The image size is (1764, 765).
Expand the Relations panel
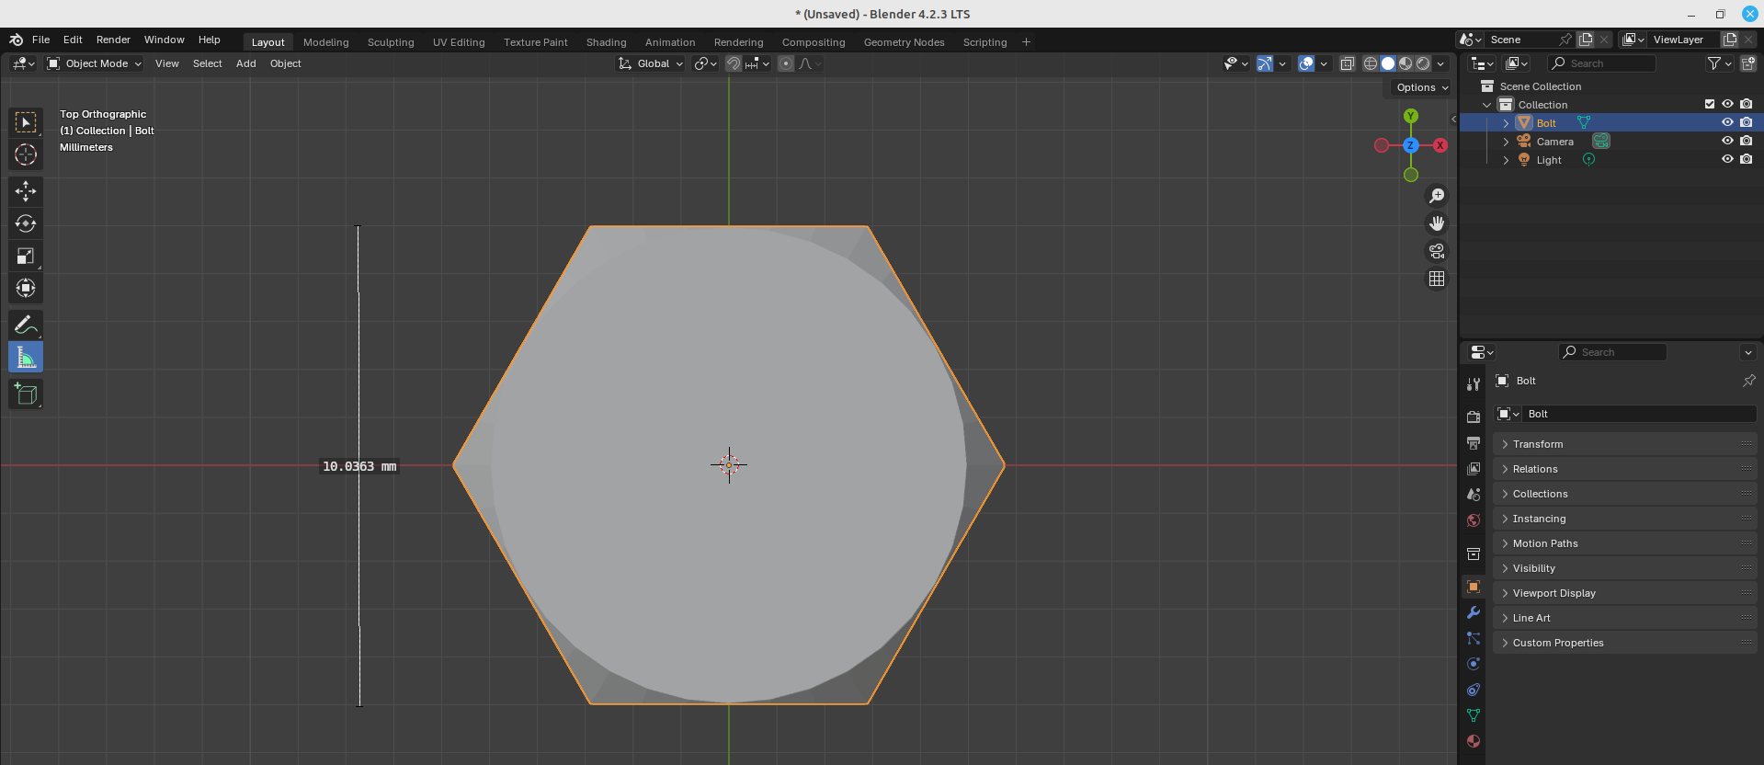1625,469
